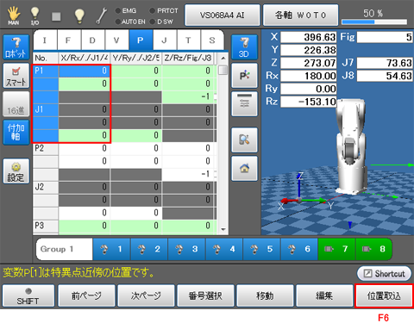Click the P variable point icon button
The image size is (414, 323).
(244, 76)
